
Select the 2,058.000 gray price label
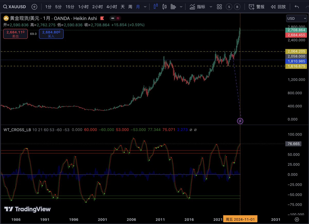click(296, 56)
